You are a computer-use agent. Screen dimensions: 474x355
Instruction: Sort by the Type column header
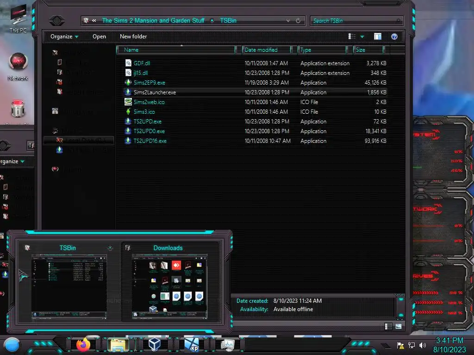(323, 50)
